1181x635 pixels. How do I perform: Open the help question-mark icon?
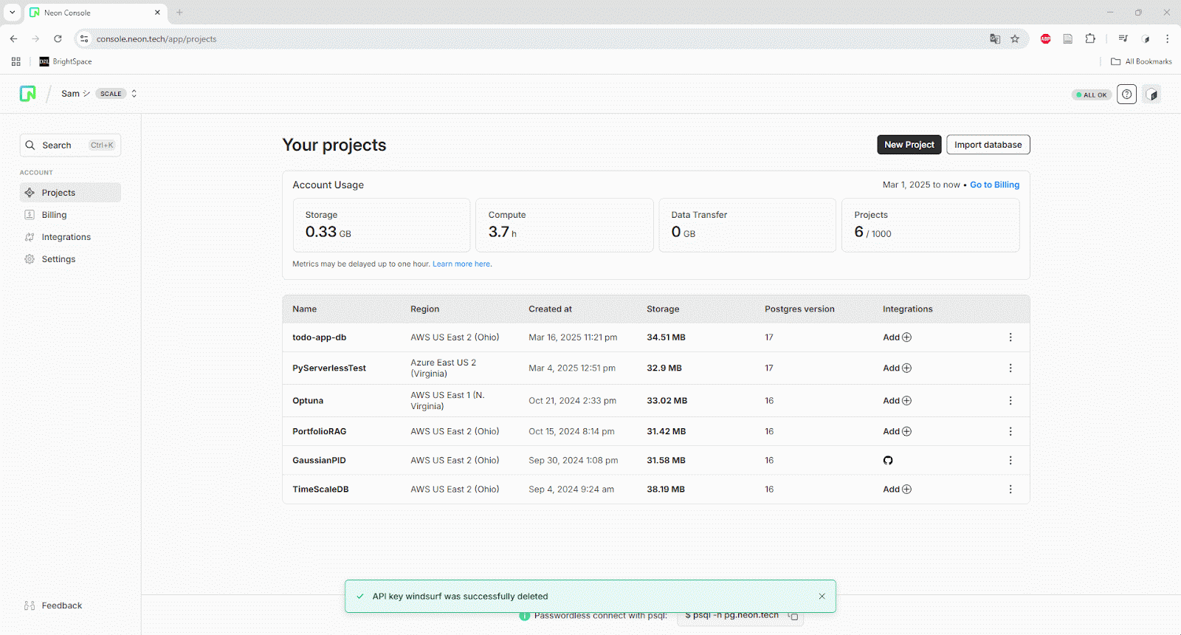pyautogui.click(x=1126, y=95)
